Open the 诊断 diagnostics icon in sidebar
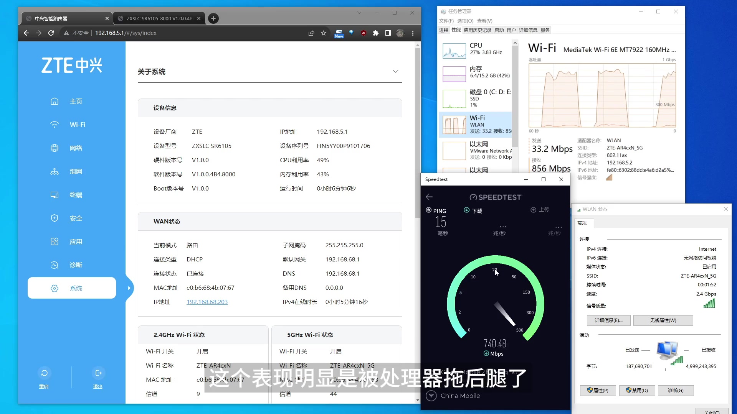This screenshot has width=737, height=414. (x=55, y=265)
